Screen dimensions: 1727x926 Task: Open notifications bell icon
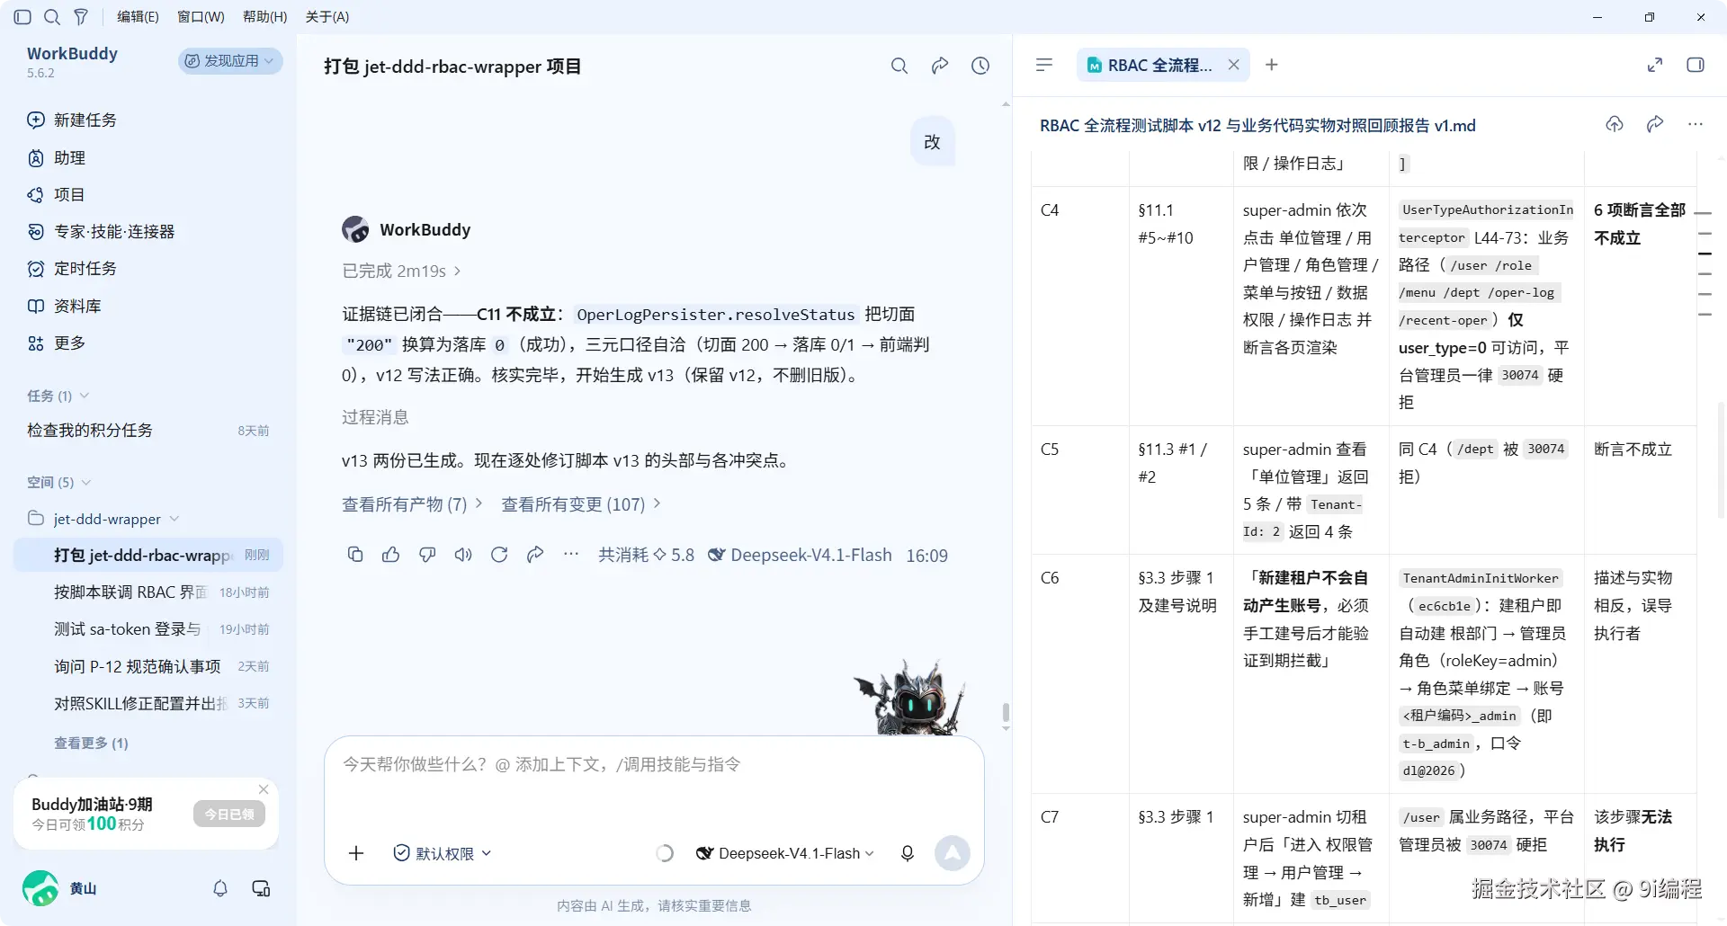coord(220,888)
